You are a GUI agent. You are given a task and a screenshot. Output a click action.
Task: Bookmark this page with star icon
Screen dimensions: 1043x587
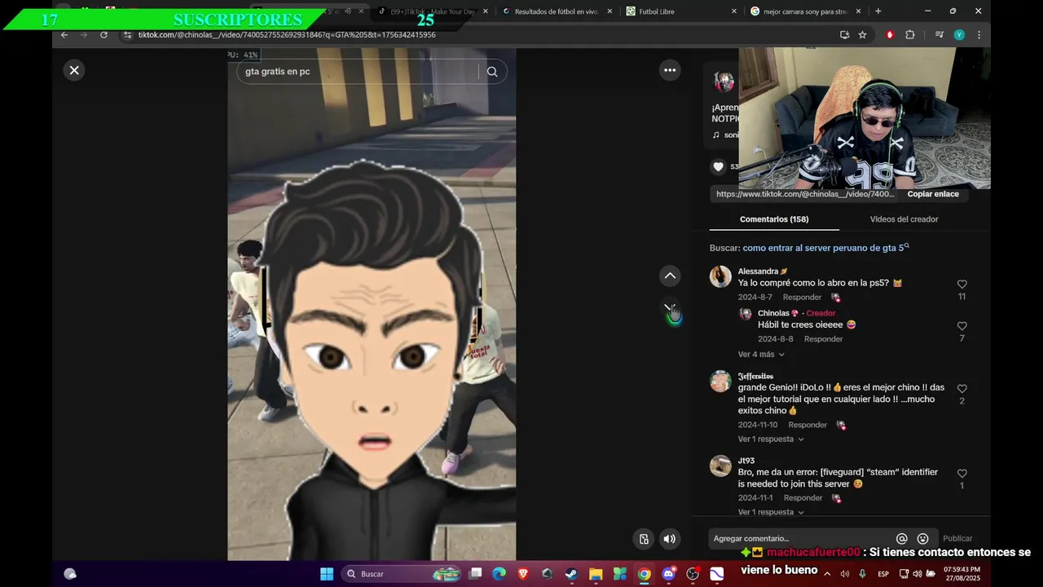[x=862, y=35]
